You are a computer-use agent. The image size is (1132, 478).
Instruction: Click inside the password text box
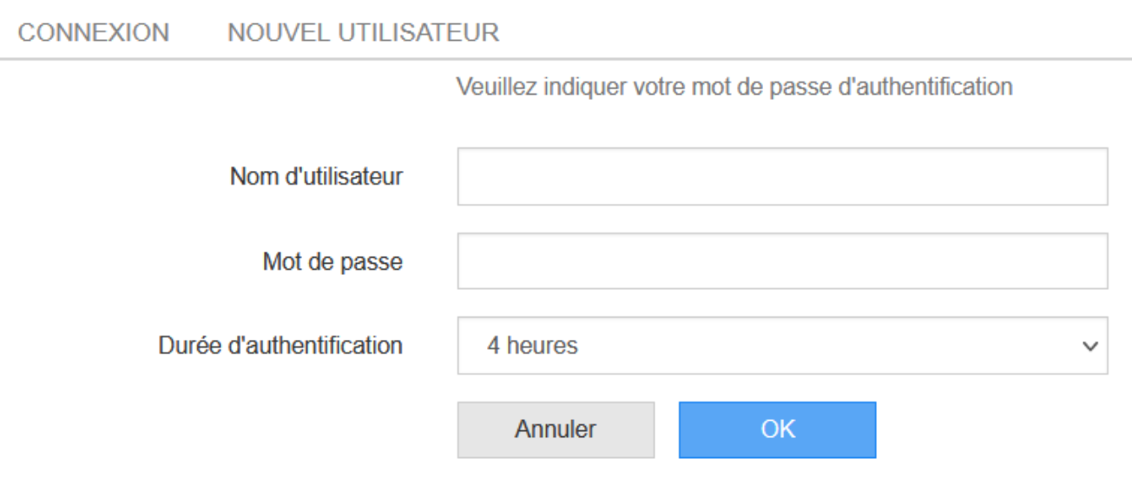tap(782, 260)
